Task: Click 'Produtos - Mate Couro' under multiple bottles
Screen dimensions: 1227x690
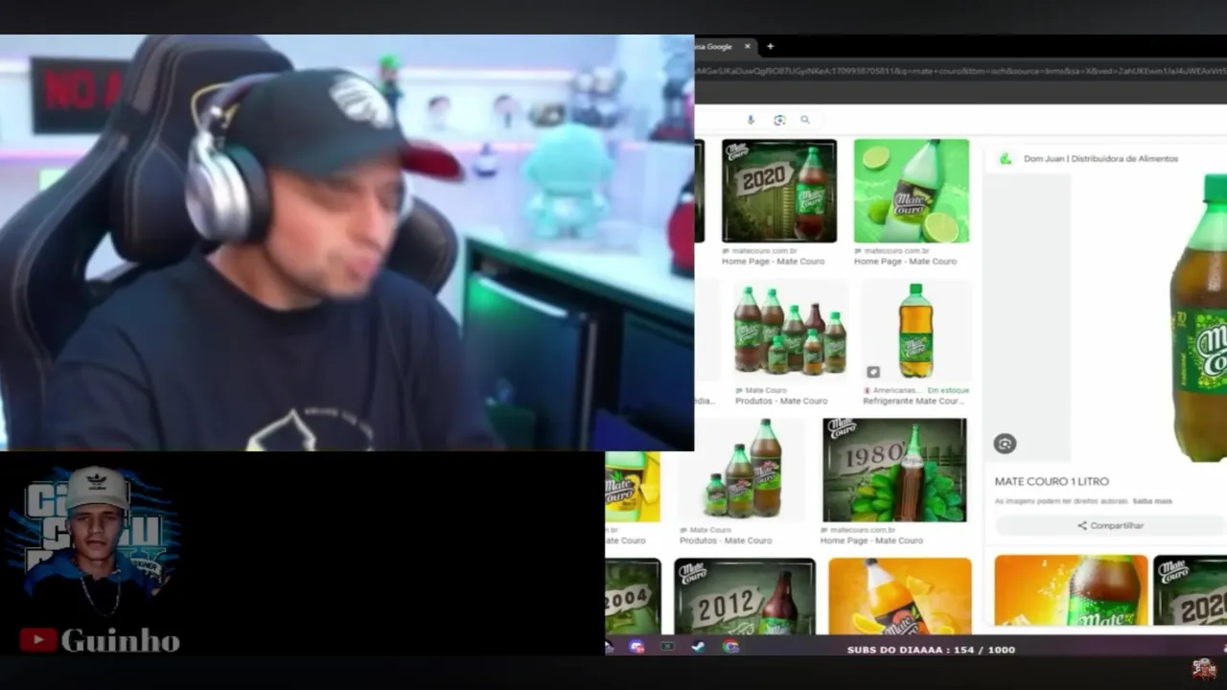Action: click(x=780, y=401)
